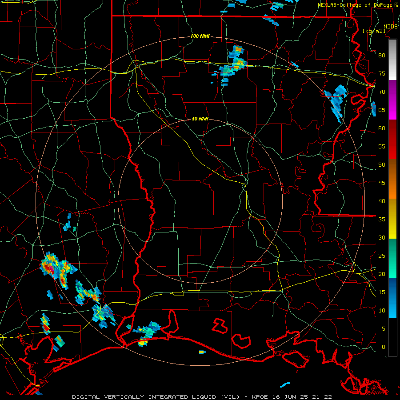Select the 50 value on the VIL scale
This screenshot has width=400, height=400.
point(382,165)
